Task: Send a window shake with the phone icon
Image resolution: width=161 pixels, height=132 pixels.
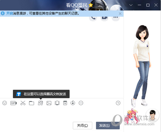Action: [57, 103]
